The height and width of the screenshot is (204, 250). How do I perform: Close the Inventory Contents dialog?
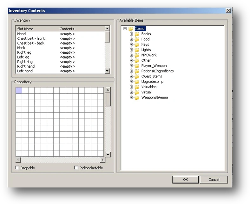(x=228, y=10)
